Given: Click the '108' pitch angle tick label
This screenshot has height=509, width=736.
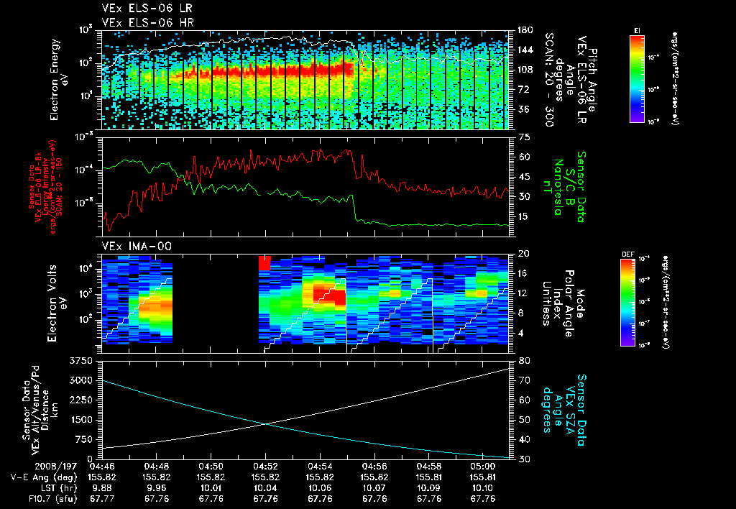Looking at the screenshot, I should pos(524,70).
